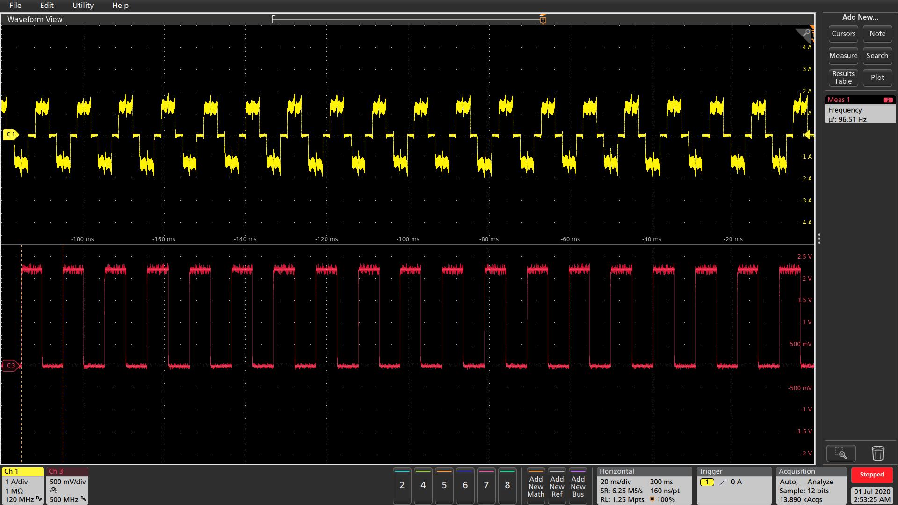Add a new Note

pos(877,34)
